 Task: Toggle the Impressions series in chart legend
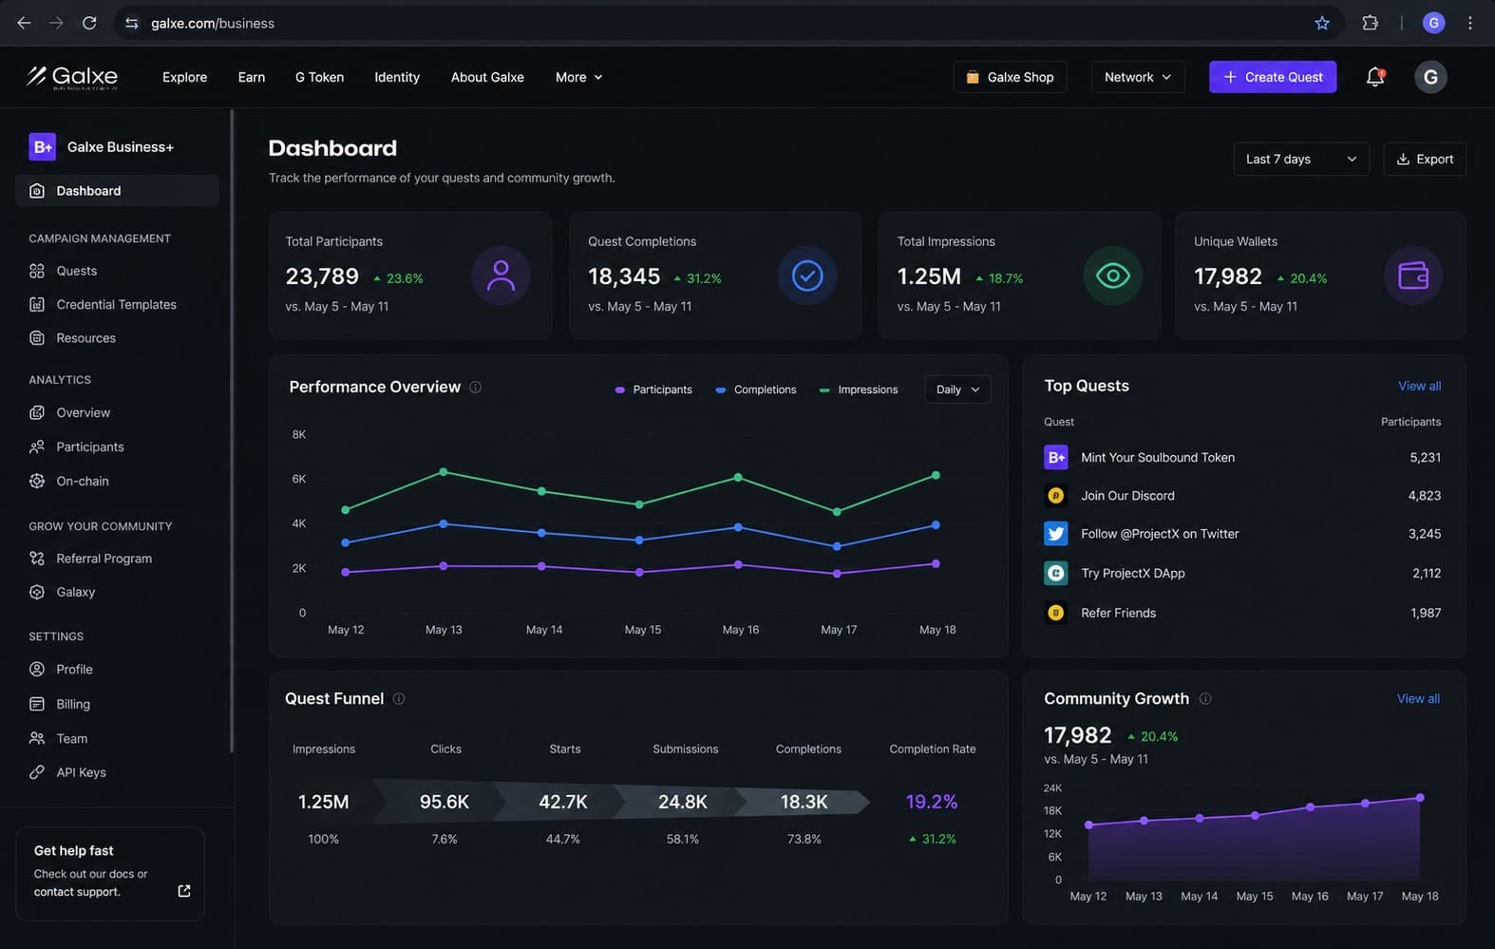[859, 389]
